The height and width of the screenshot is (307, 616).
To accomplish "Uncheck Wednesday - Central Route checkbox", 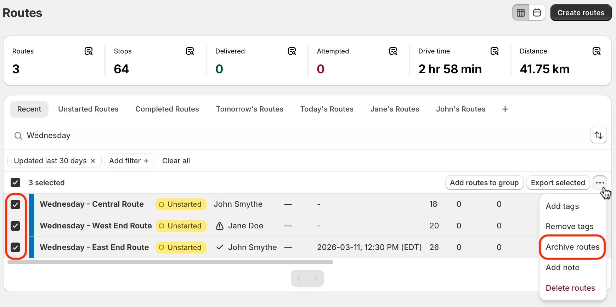I will tap(16, 204).
